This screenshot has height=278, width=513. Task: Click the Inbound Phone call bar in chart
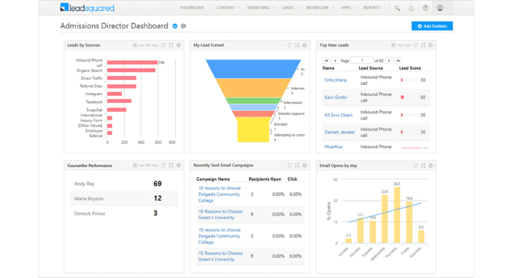(132, 62)
